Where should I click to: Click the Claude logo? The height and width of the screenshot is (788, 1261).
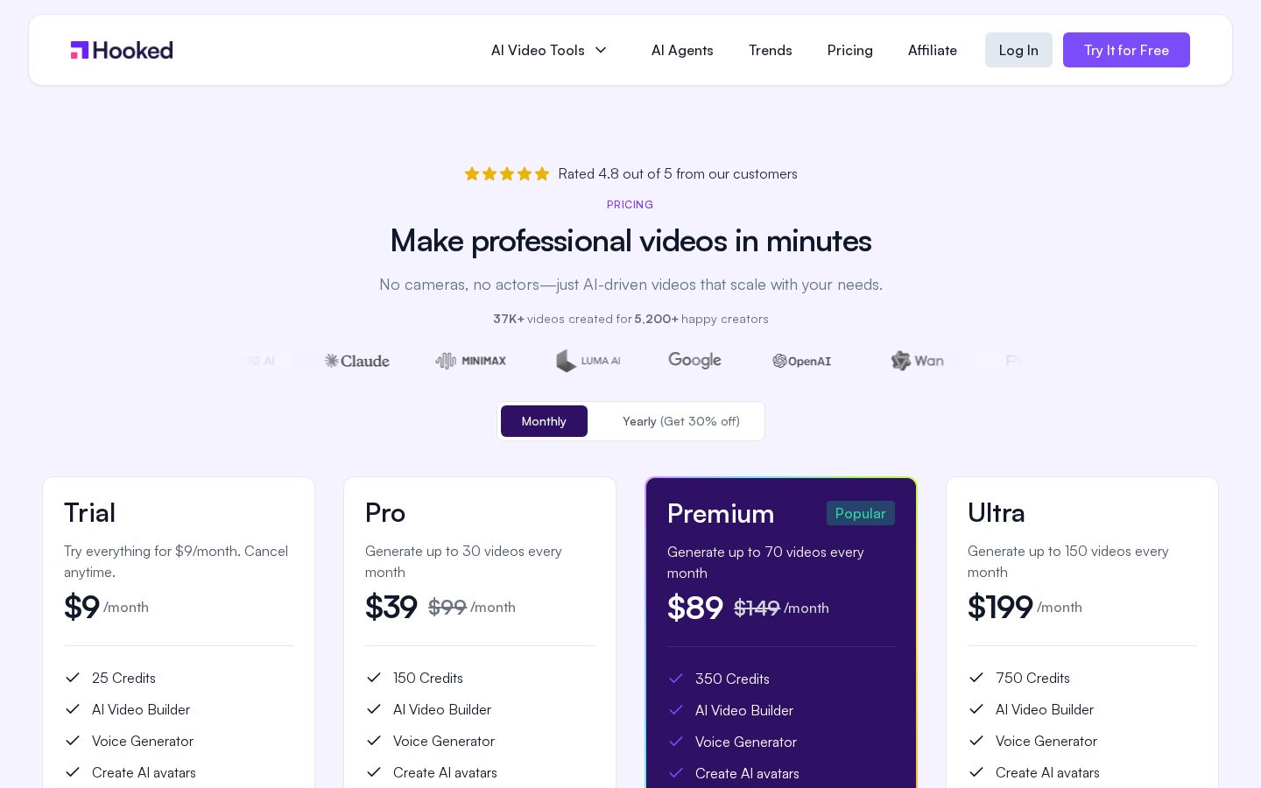coord(357,361)
